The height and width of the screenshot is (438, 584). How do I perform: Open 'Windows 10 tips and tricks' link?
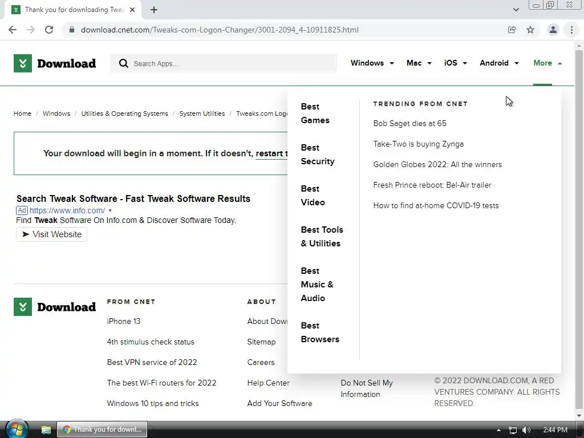(153, 403)
